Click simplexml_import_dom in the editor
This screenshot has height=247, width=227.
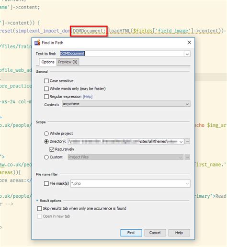pyautogui.click(x=42, y=31)
